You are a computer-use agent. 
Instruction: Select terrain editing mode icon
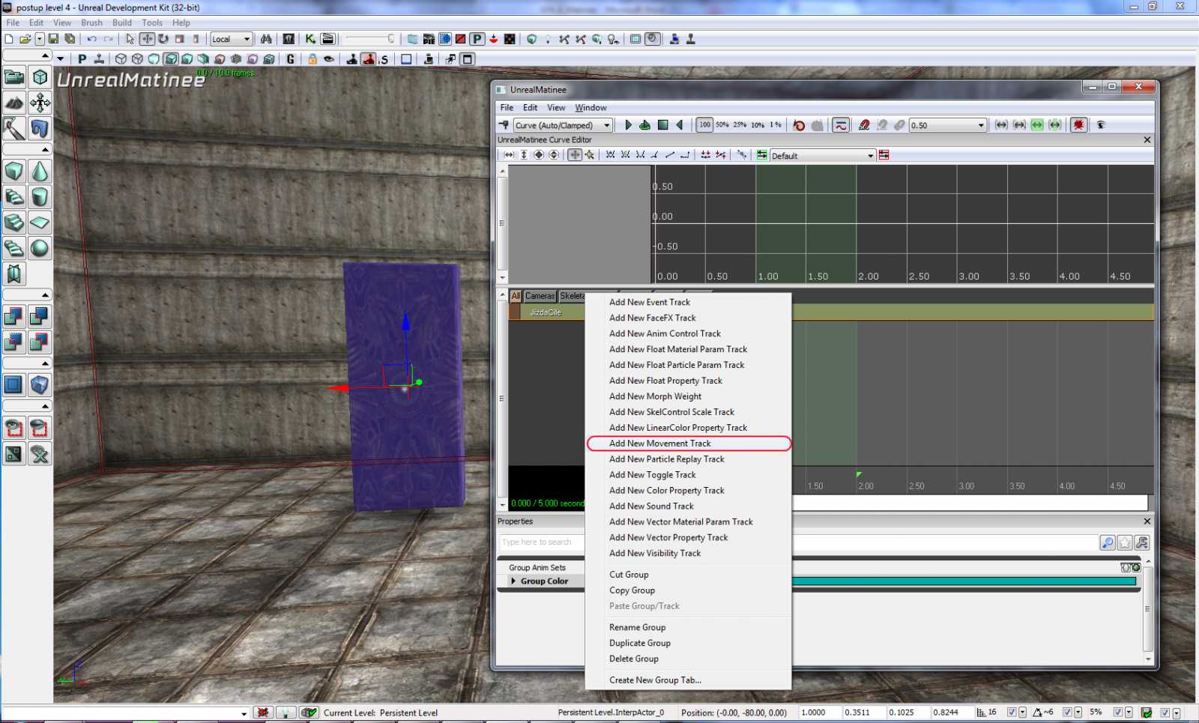tap(13, 103)
